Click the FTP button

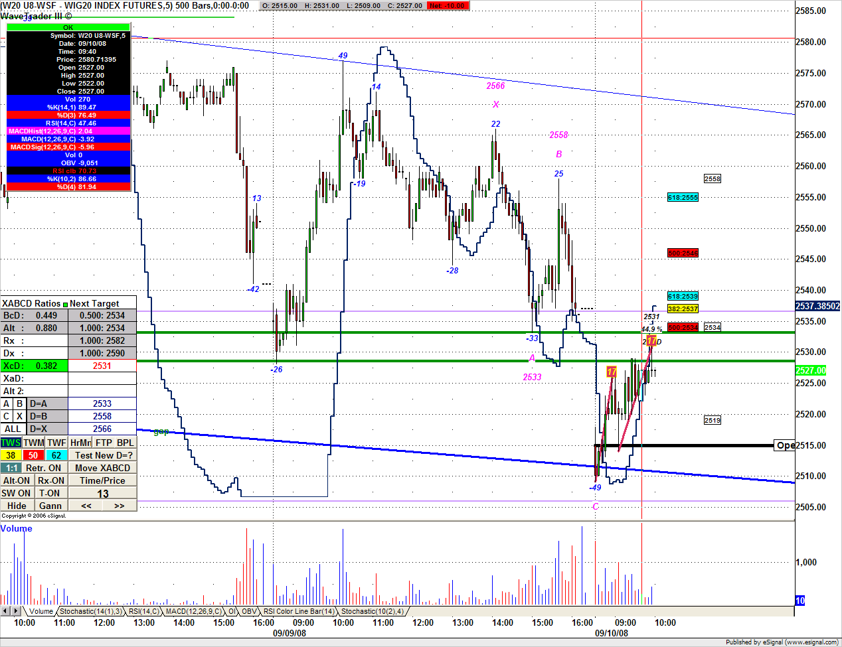(104, 443)
